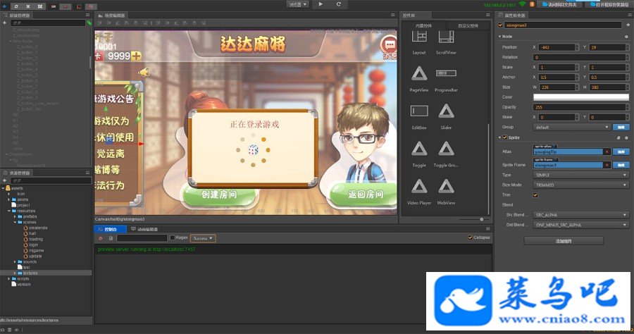Select the PageView control icon
The image size is (634, 334).
pyautogui.click(x=419, y=73)
